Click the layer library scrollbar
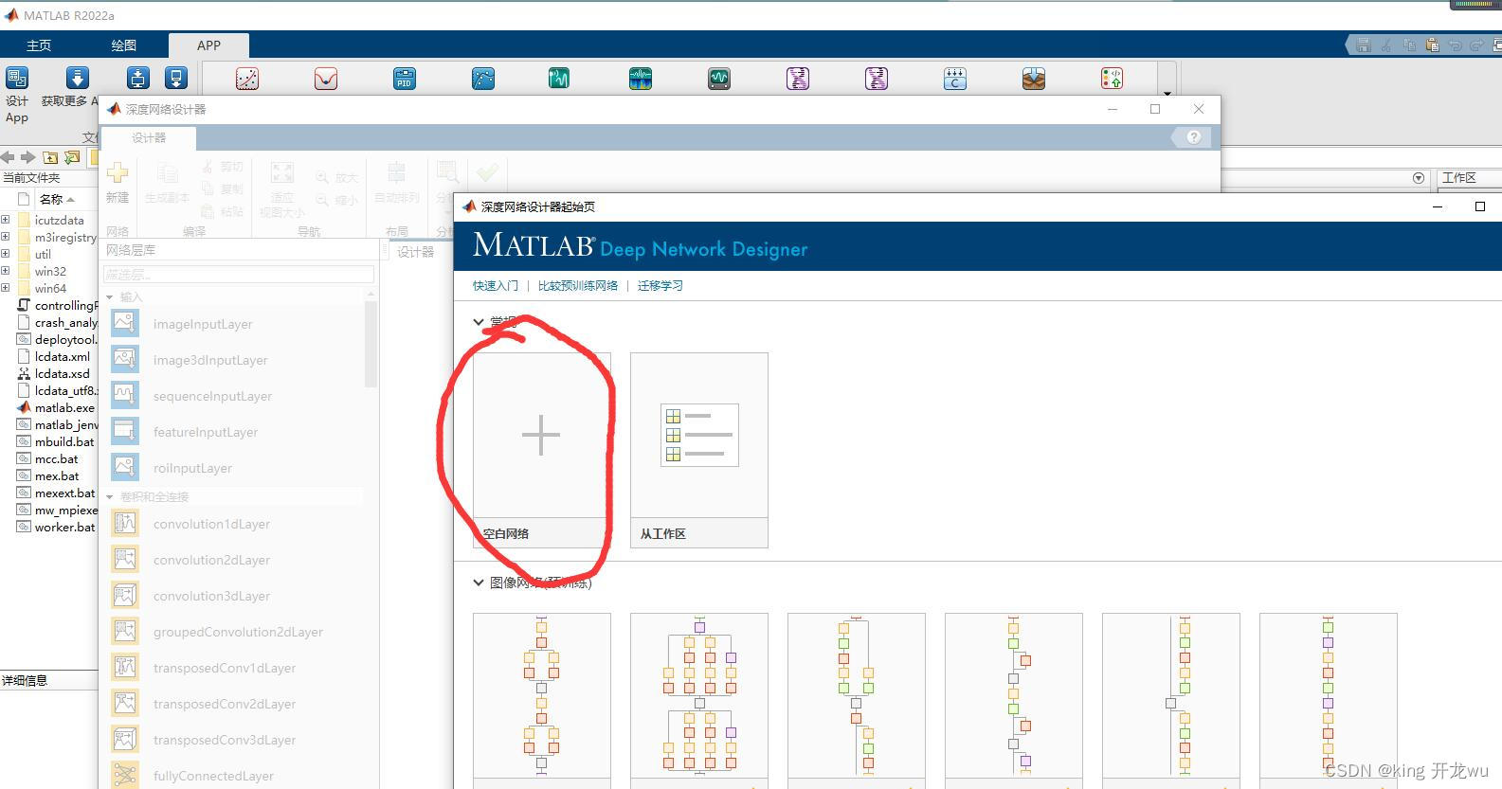The height and width of the screenshot is (789, 1502). (371, 346)
